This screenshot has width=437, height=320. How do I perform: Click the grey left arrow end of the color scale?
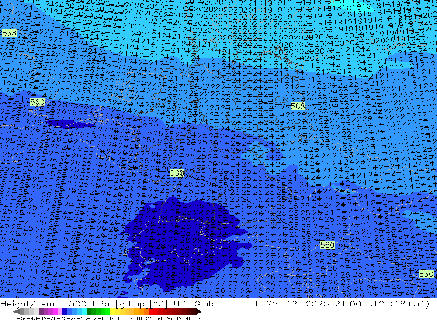(16, 312)
